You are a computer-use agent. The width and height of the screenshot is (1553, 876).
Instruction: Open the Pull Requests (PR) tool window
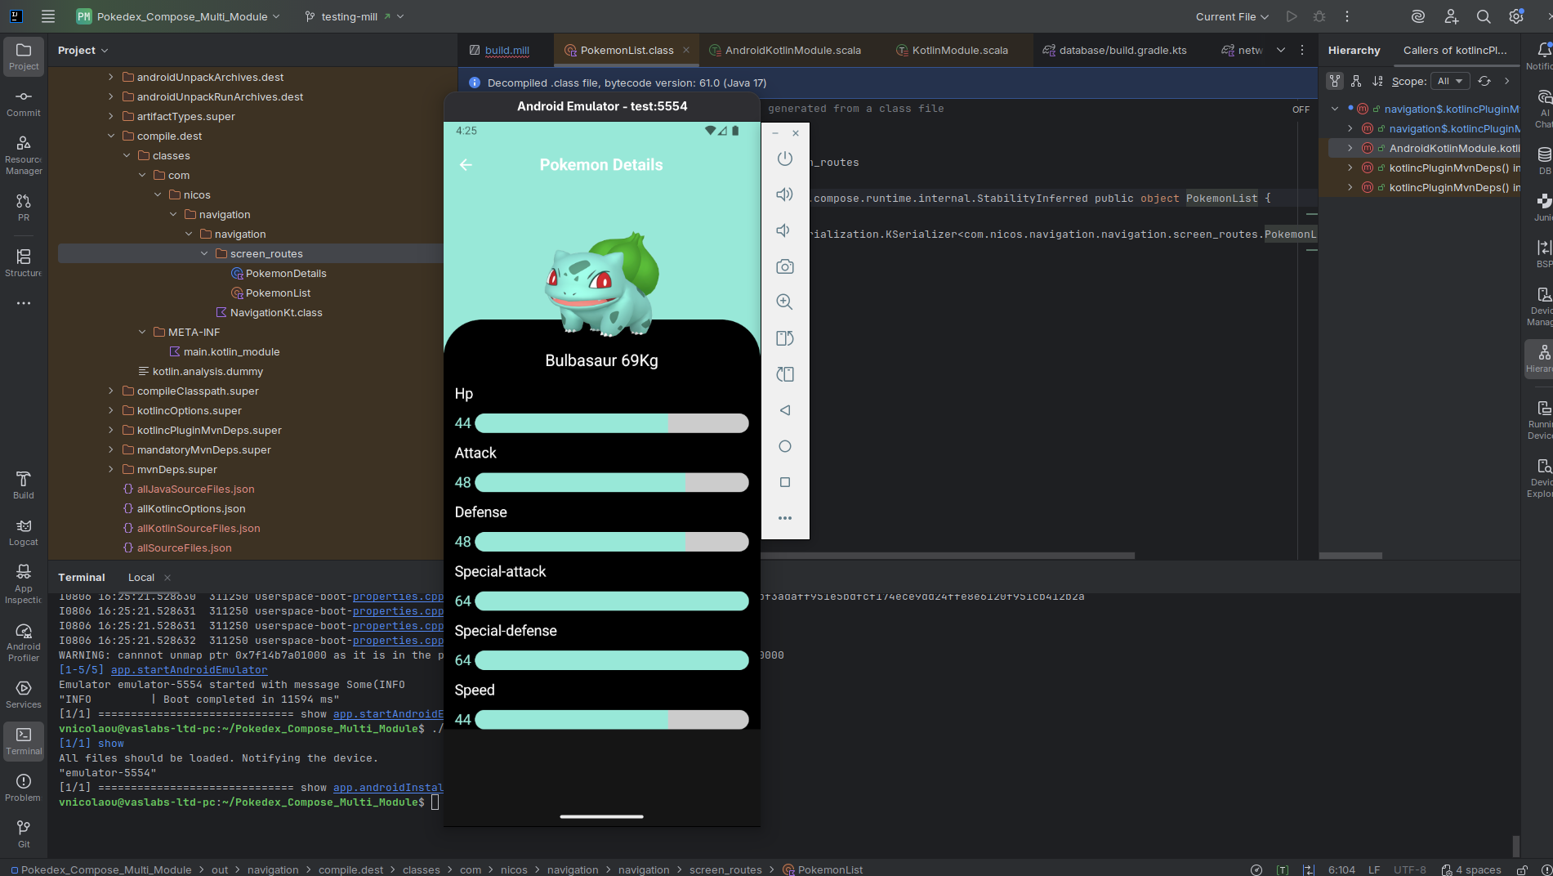click(24, 208)
